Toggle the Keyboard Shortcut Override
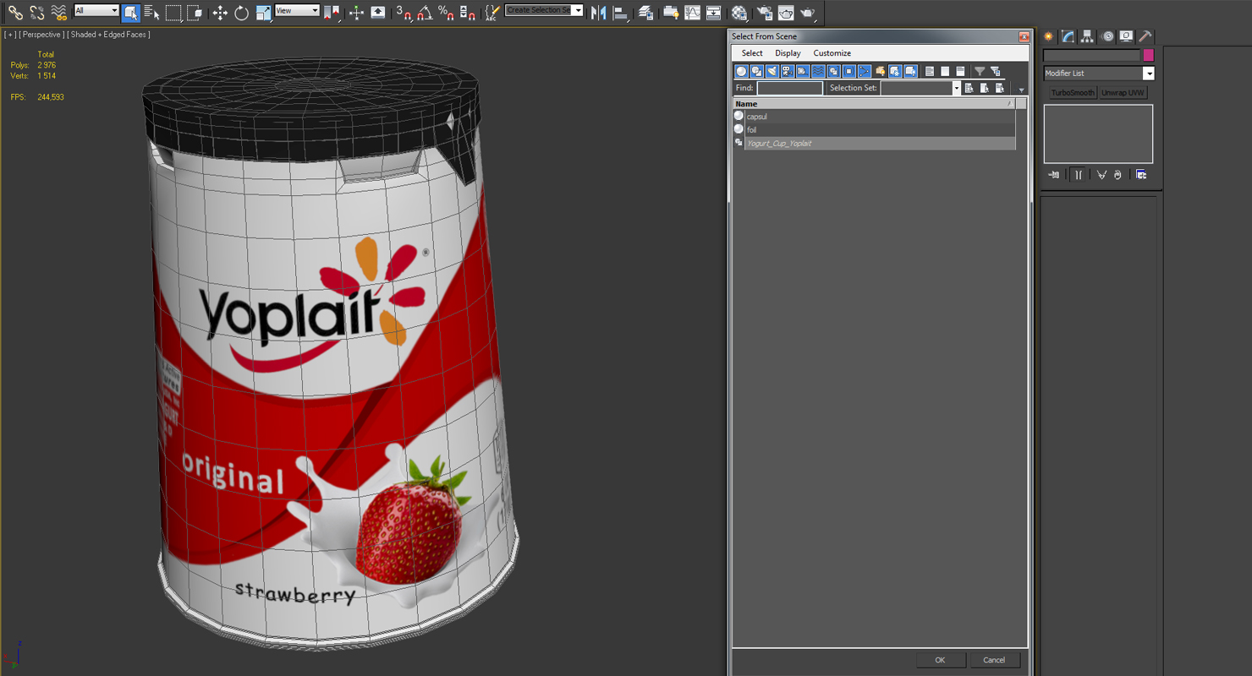The image size is (1252, 676). (x=378, y=13)
